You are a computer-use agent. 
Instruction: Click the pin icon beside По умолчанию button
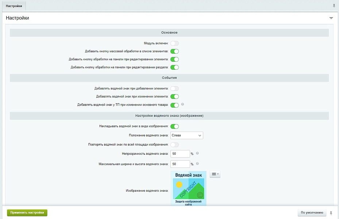click(x=331, y=213)
